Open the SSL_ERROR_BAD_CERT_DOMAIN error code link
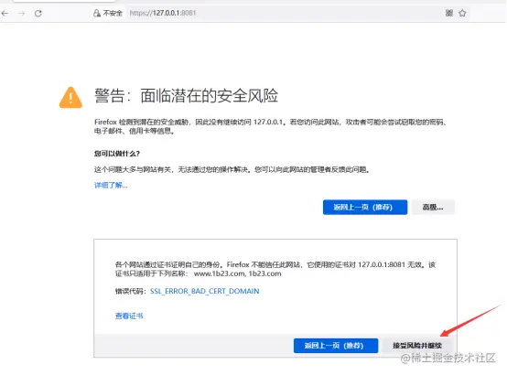The image size is (507, 375). [205, 291]
